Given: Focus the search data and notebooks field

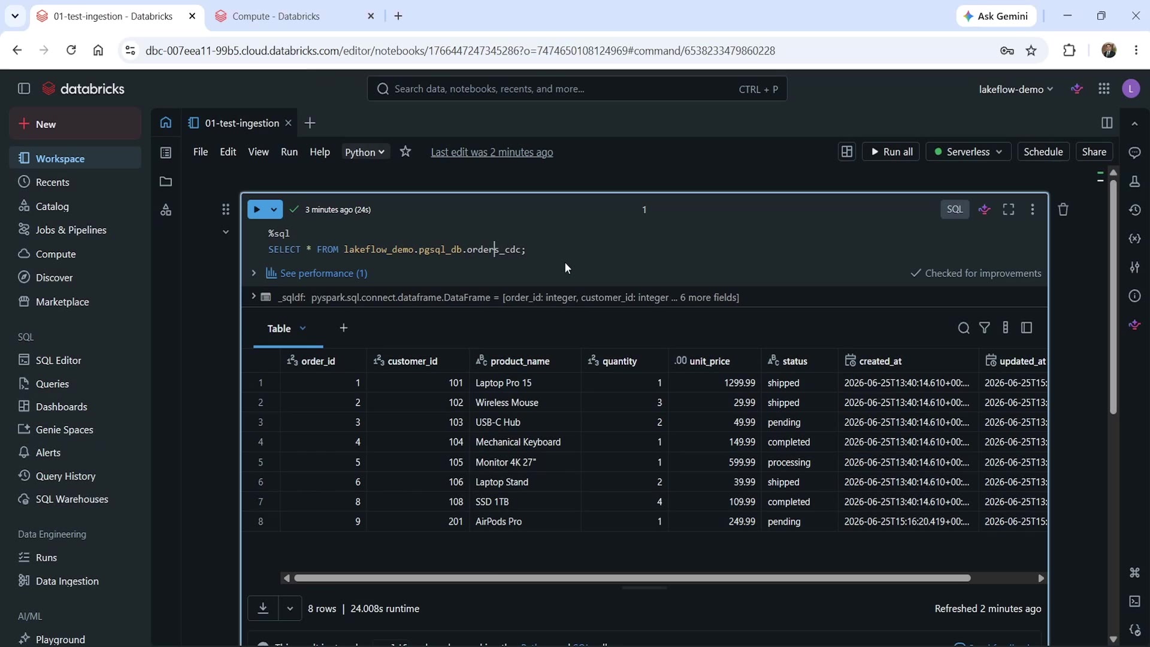Looking at the screenshot, I should coord(577,89).
